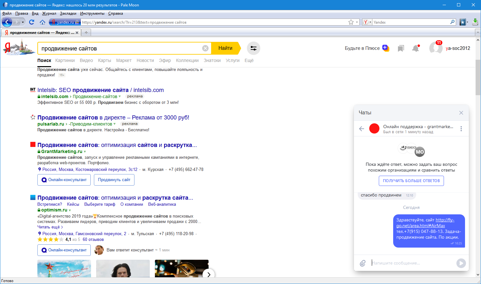Viewport: 481px width, 284px height.
Task: Click the Yandex logo
Action: tap(19, 47)
